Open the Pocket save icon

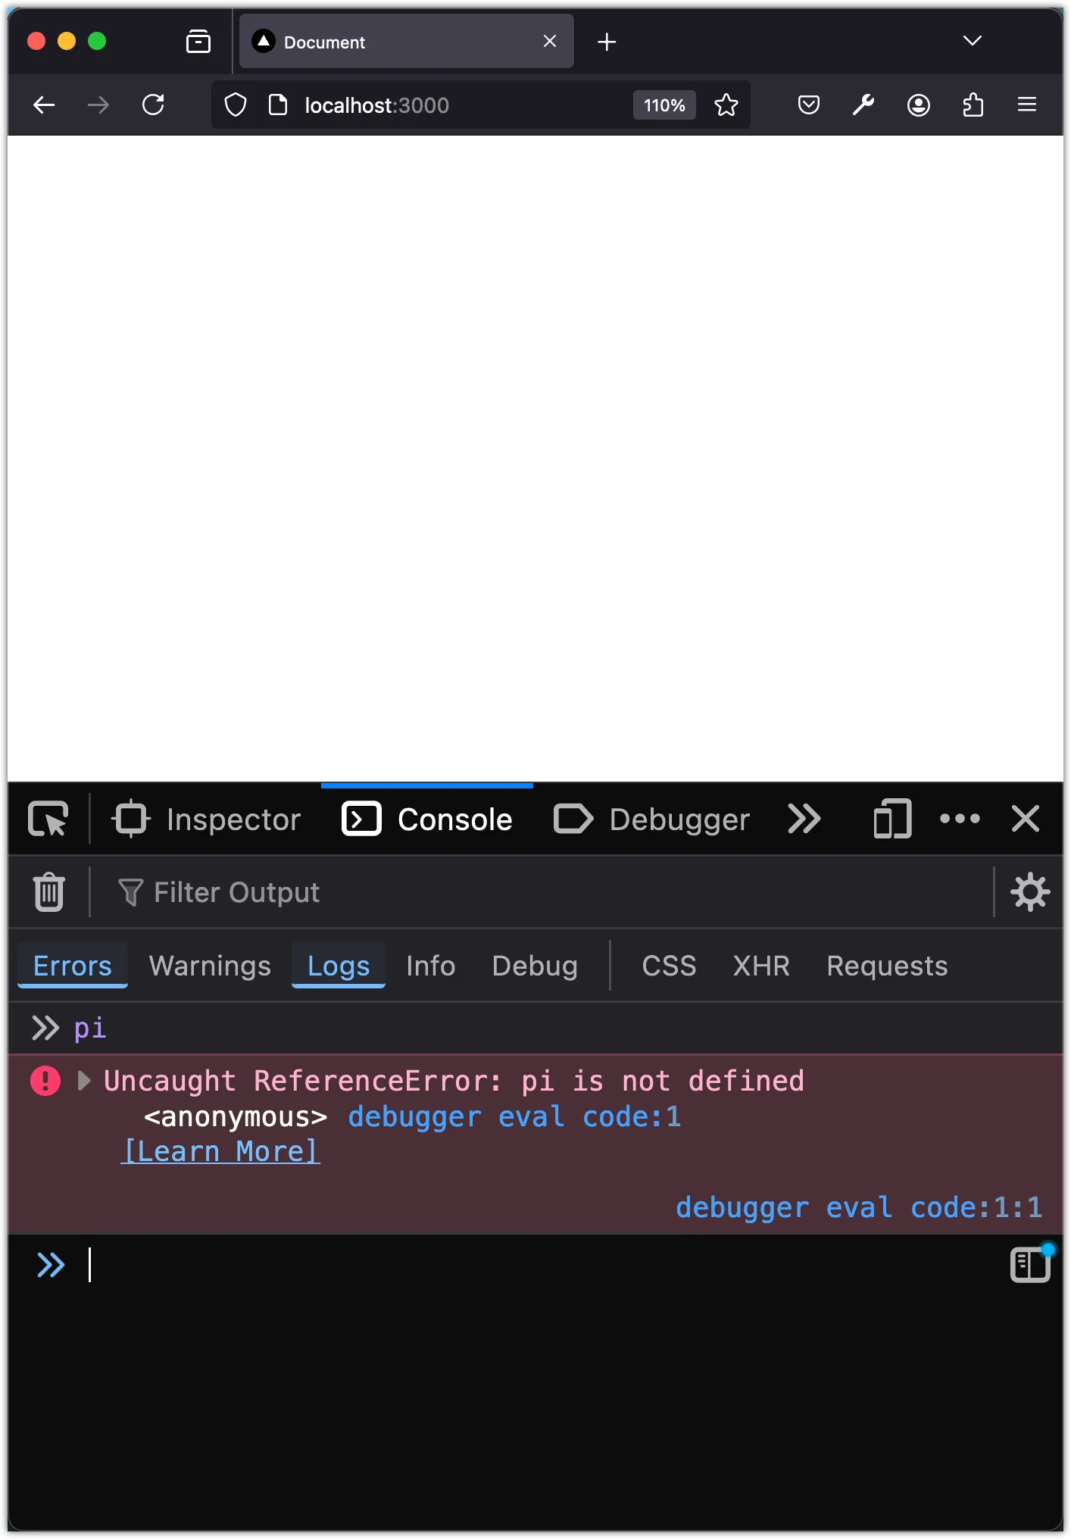(809, 105)
